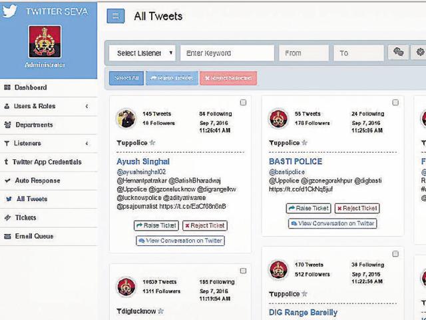Image resolution: width=426 pixels, height=320 pixels.
Task: Open BASTI POLICE name link
Action: tap(296, 161)
